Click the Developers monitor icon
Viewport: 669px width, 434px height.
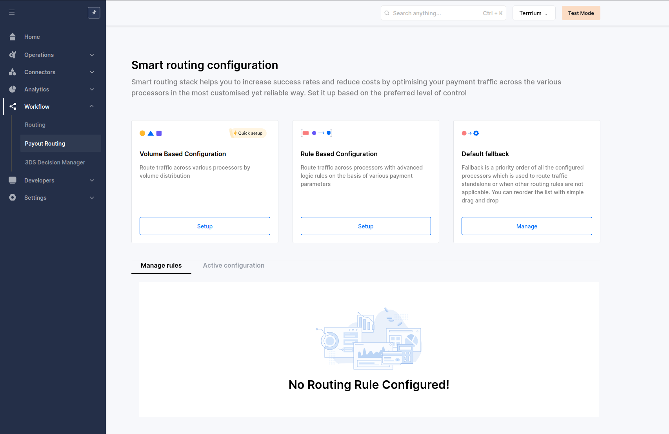click(13, 181)
